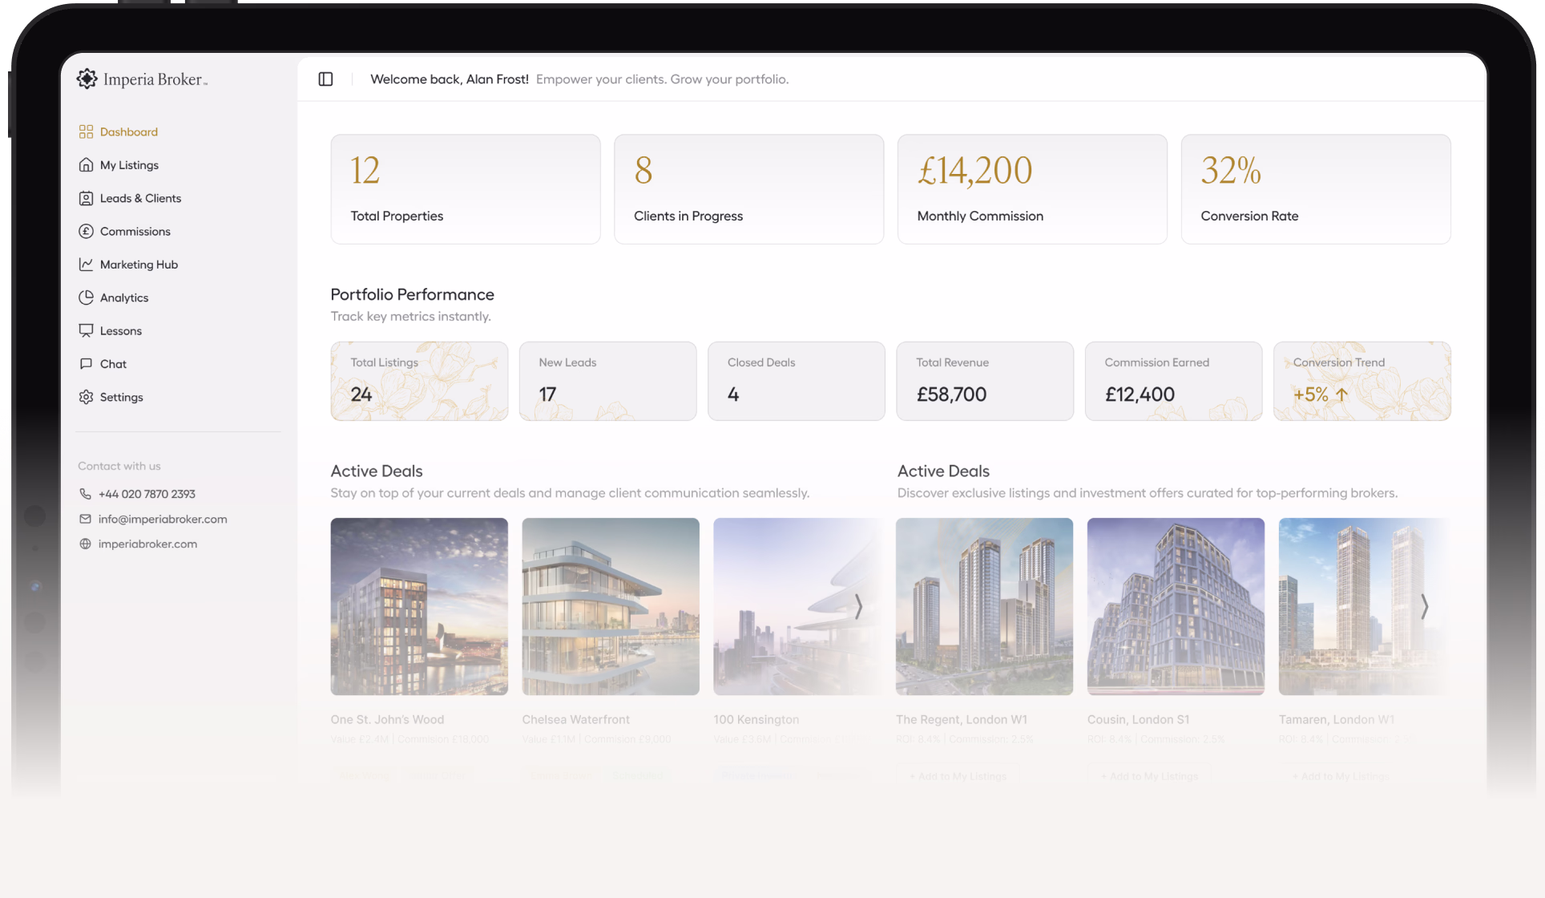1545x898 pixels.
Task: Open the imperiabroker.com website link
Action: pyautogui.click(x=147, y=544)
